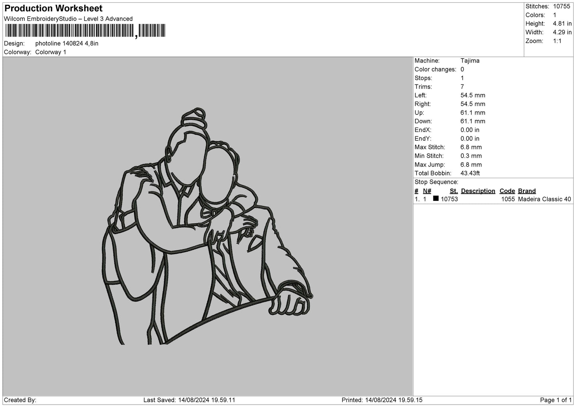The width and height of the screenshot is (576, 407).
Task: Click the Stops label
Action: pyautogui.click(x=423, y=78)
